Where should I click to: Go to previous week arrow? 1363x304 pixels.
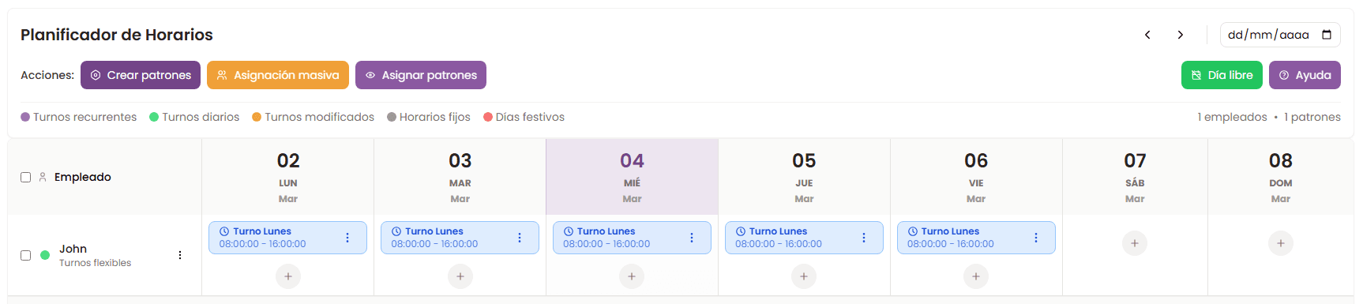point(1147,35)
